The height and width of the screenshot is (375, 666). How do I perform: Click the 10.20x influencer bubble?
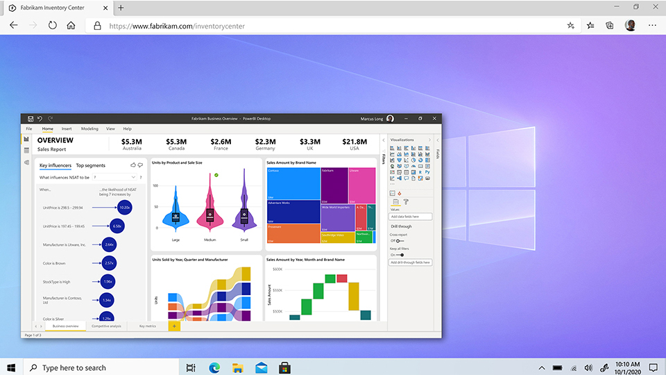tap(124, 208)
